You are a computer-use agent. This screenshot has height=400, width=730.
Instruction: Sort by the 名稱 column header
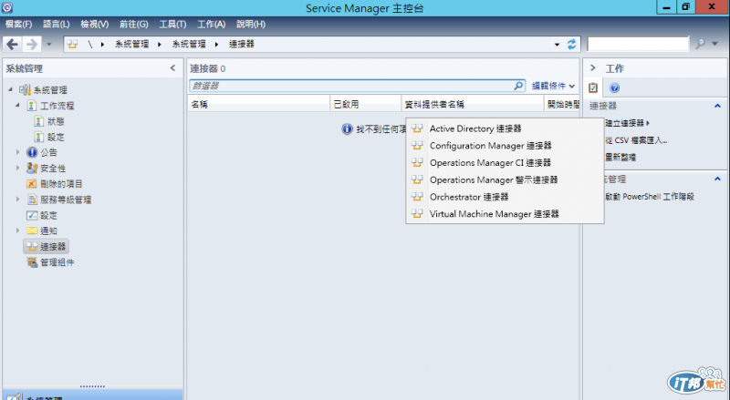tap(259, 104)
